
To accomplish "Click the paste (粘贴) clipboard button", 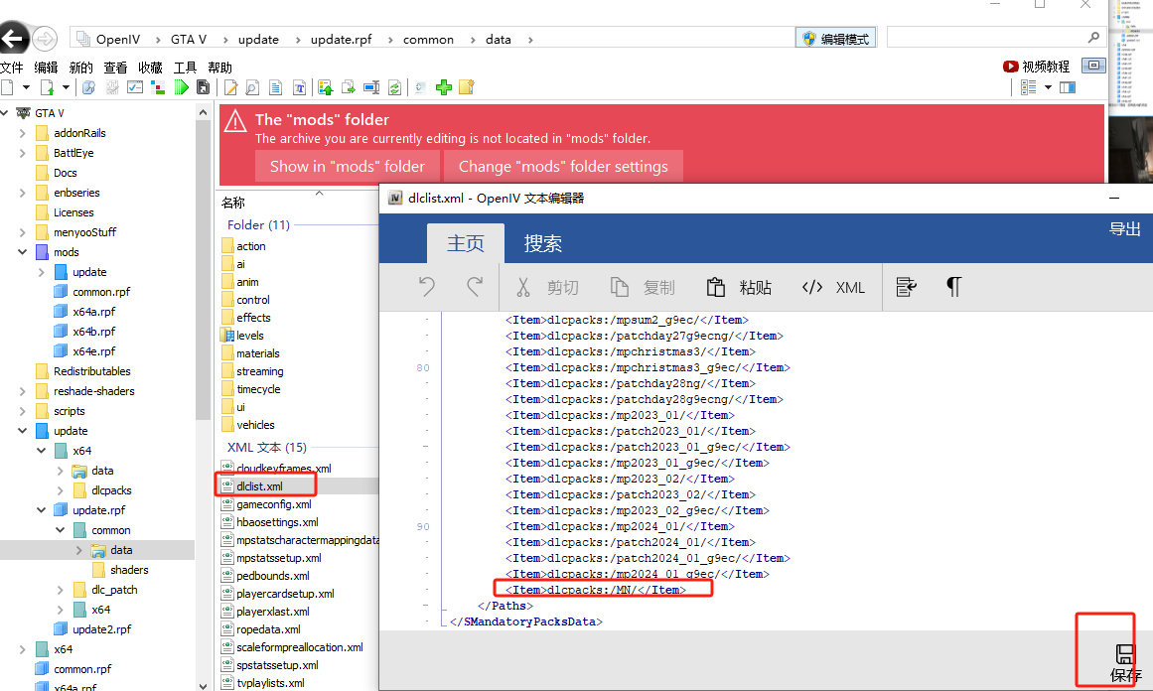I will pos(738,288).
